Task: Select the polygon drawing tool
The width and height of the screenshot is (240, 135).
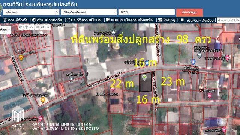Action: tap(48, 27)
